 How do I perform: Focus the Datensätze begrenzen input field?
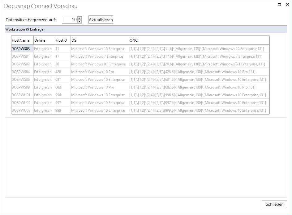(x=70, y=20)
